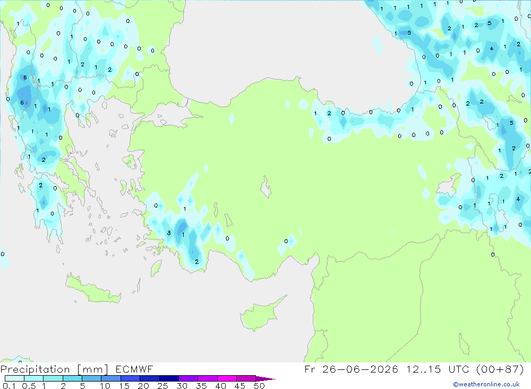Screen dimensions: 531x389
Task: Pick the 10–15 mm blue legend swatch
Action: coord(111,378)
